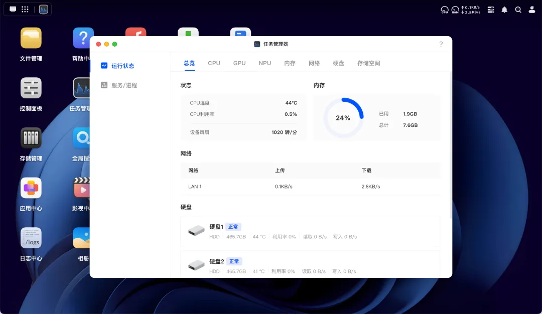Image resolution: width=542 pixels, height=314 pixels.
Task: Click the 硬盘1 name label
Action: pyautogui.click(x=216, y=227)
